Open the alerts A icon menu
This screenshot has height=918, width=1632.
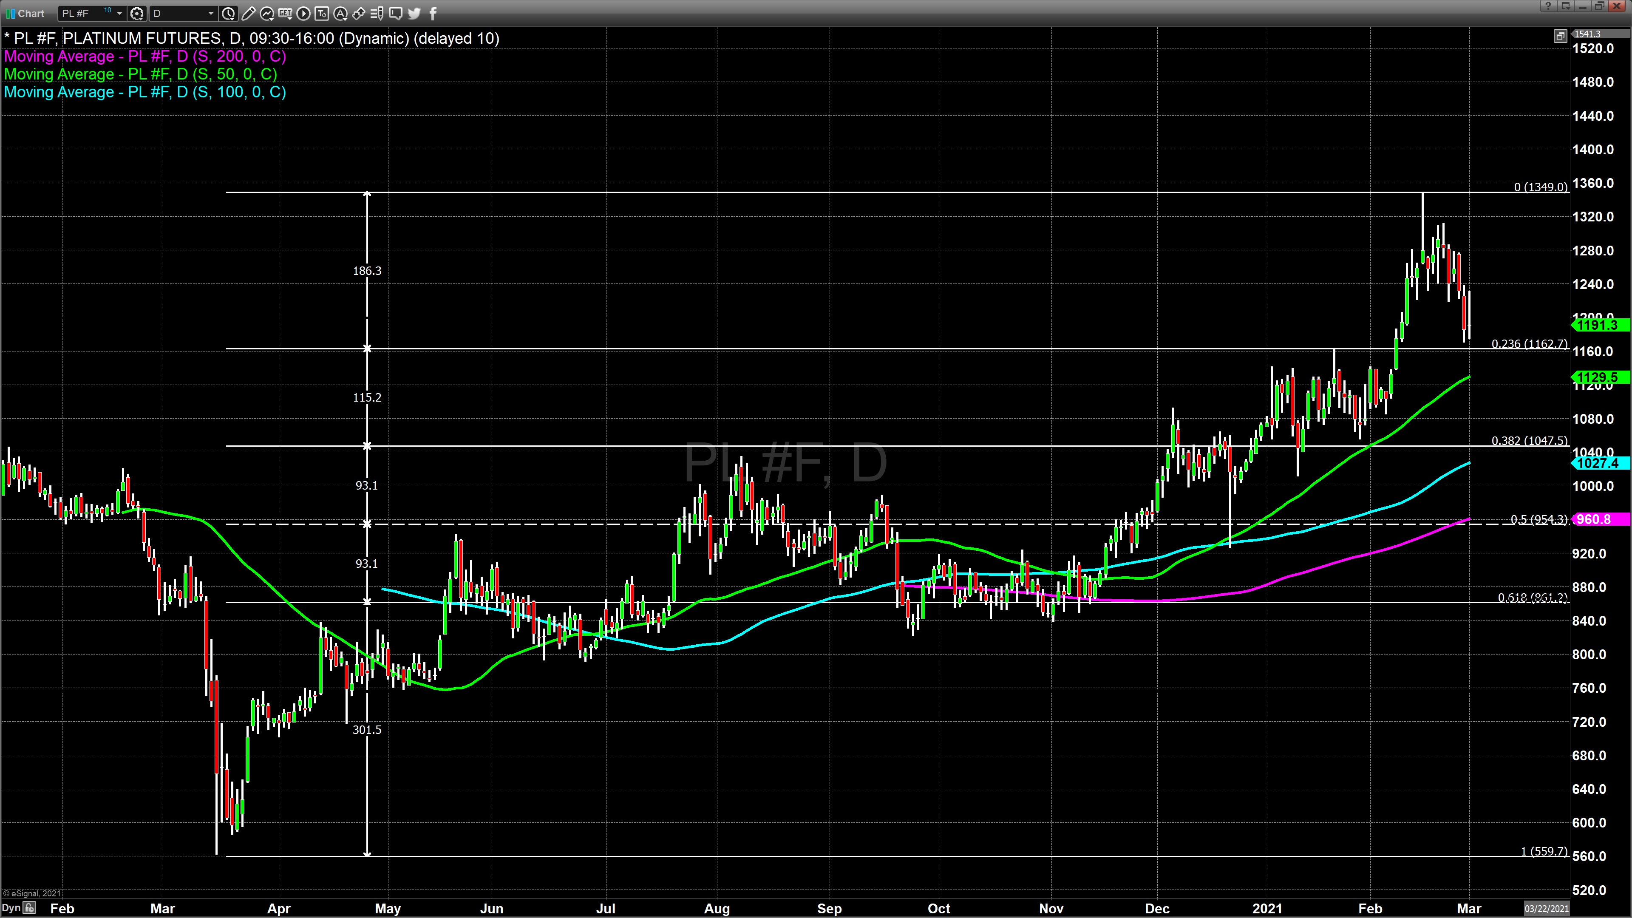tap(340, 13)
